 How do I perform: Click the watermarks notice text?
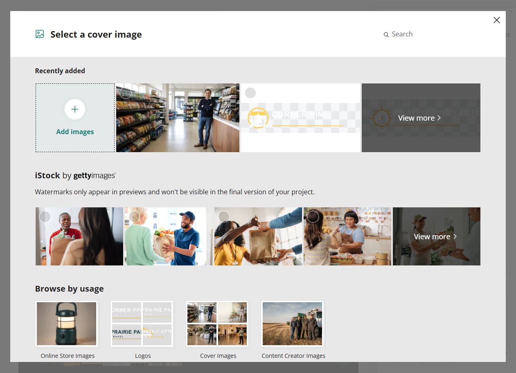[x=175, y=192]
